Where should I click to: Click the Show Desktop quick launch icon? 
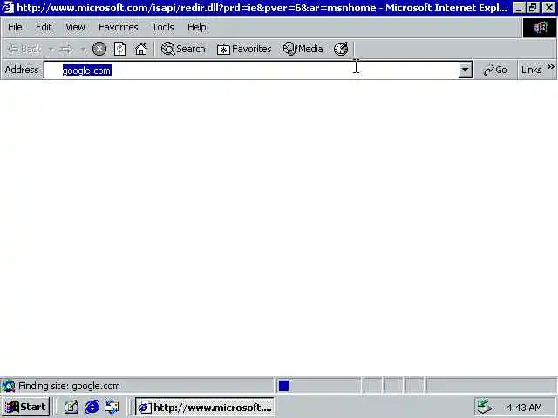point(71,407)
